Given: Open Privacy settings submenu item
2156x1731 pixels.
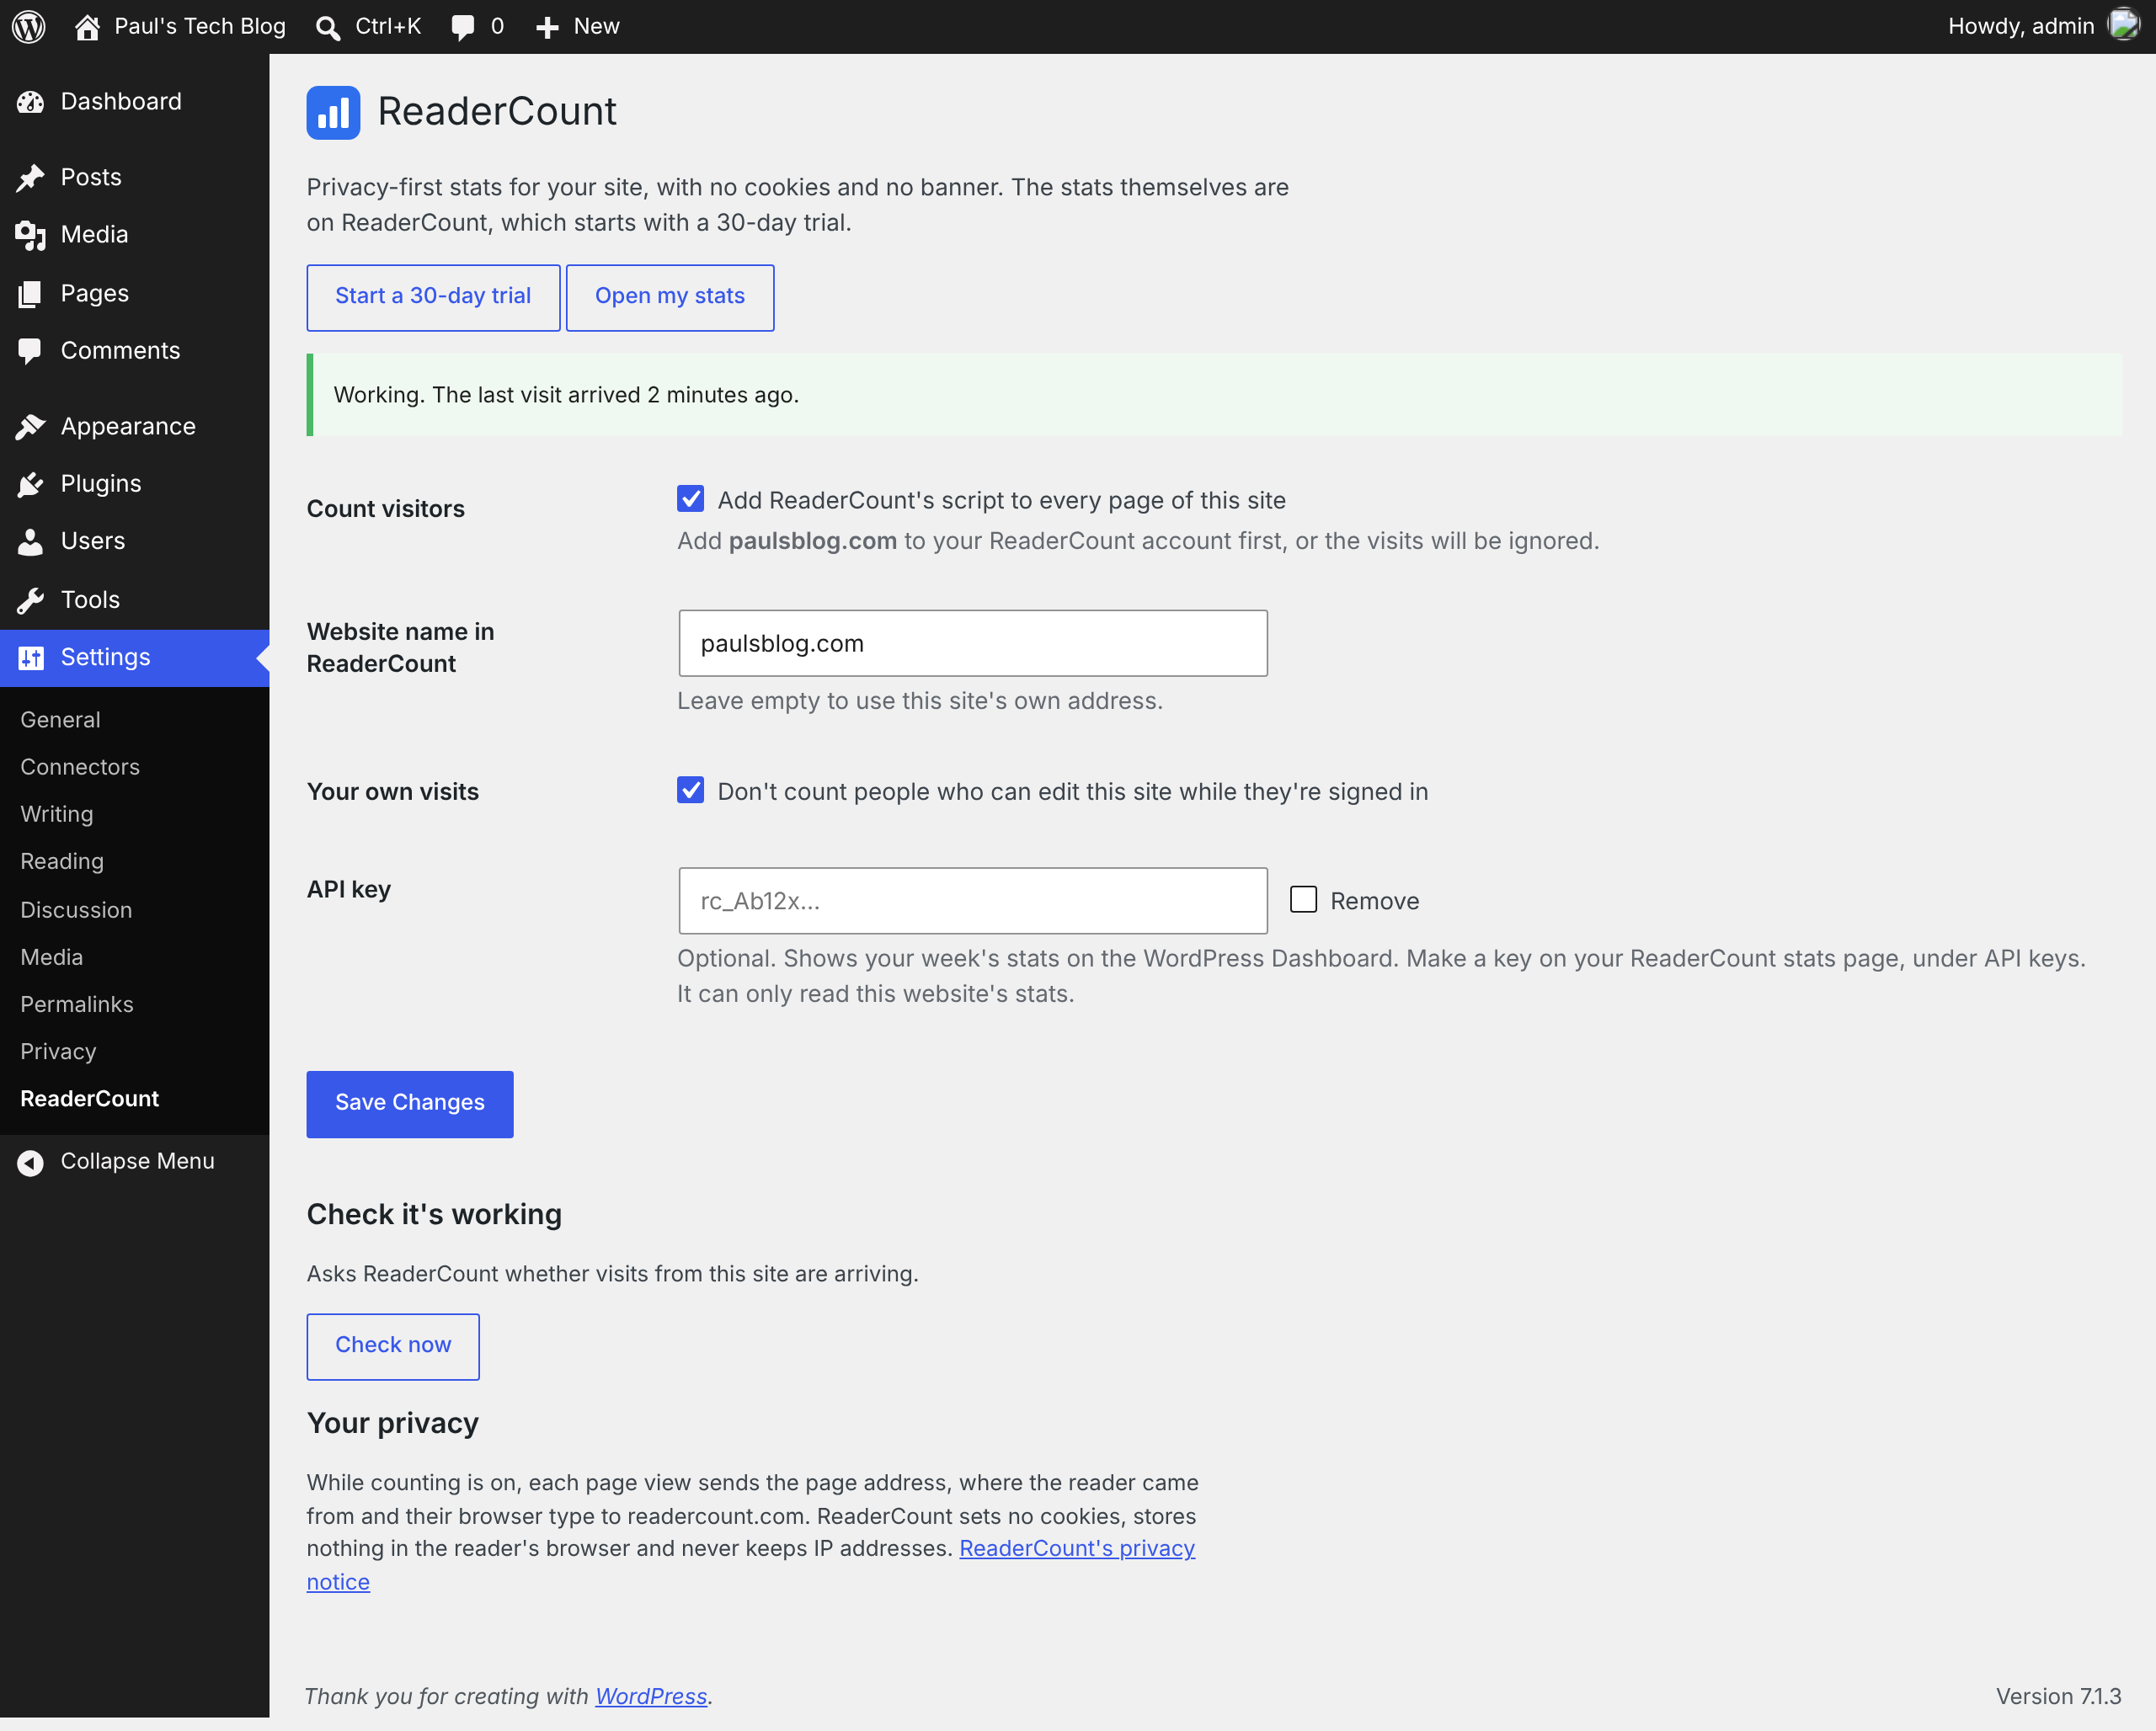Looking at the screenshot, I should click(58, 1052).
